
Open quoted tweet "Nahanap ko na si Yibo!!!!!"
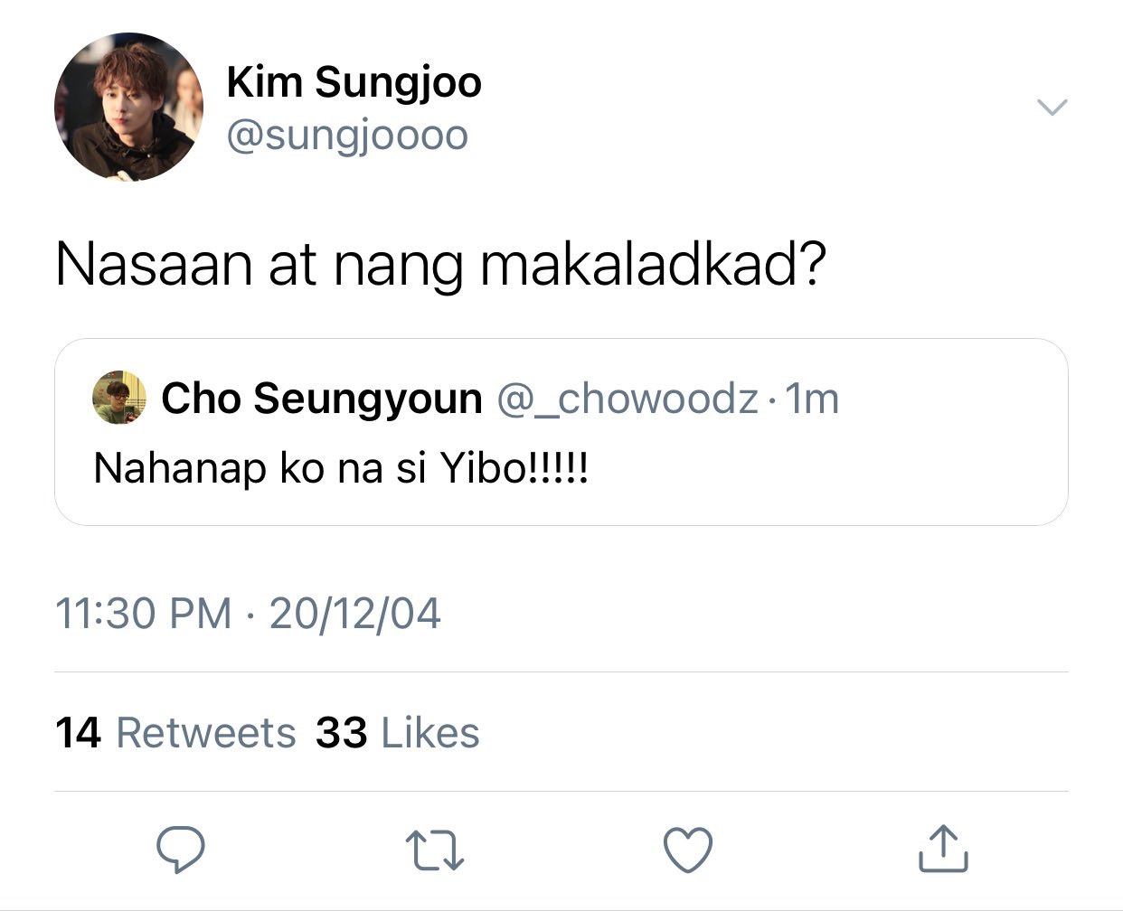561,432
